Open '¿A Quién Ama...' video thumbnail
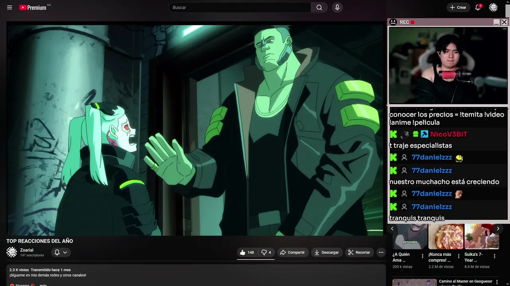The image size is (510, 286). click(x=410, y=236)
